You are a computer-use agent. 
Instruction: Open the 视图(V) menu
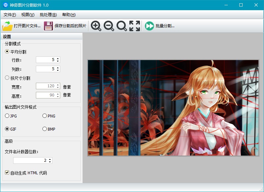coord(27,14)
